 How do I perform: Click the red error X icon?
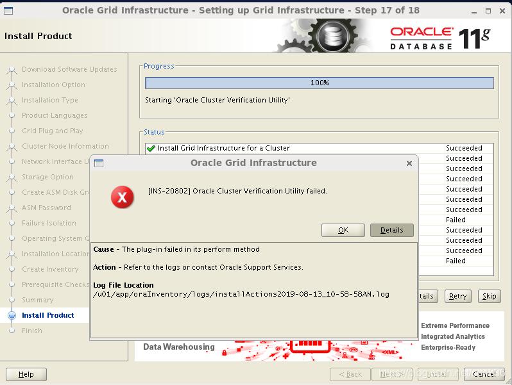click(x=122, y=197)
